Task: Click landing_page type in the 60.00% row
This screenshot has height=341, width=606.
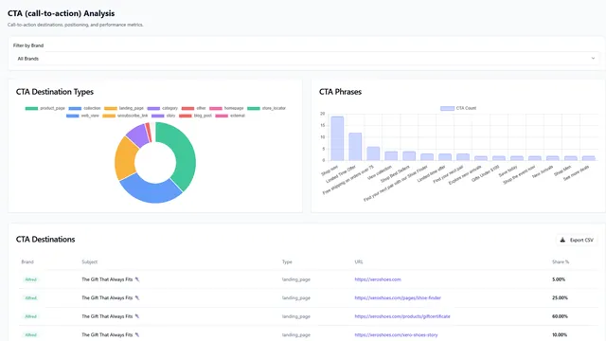Action: coord(296,316)
